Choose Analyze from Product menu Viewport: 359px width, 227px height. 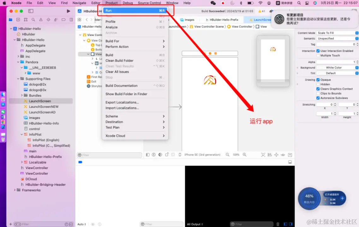(135, 27)
